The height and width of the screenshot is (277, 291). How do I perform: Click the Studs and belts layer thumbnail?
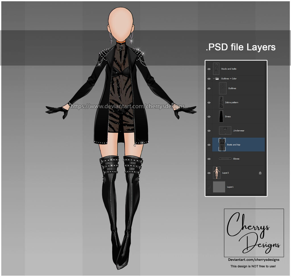point(217,69)
